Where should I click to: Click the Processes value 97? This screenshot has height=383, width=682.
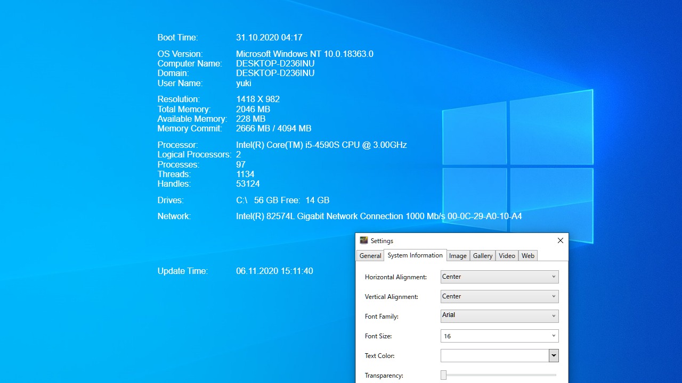point(240,165)
